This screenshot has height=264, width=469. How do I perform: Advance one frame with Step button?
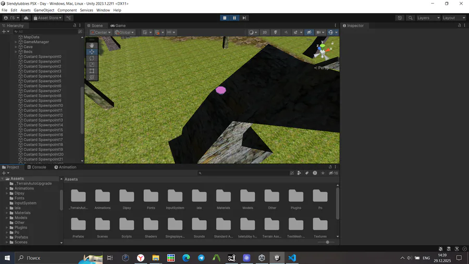tap(244, 18)
